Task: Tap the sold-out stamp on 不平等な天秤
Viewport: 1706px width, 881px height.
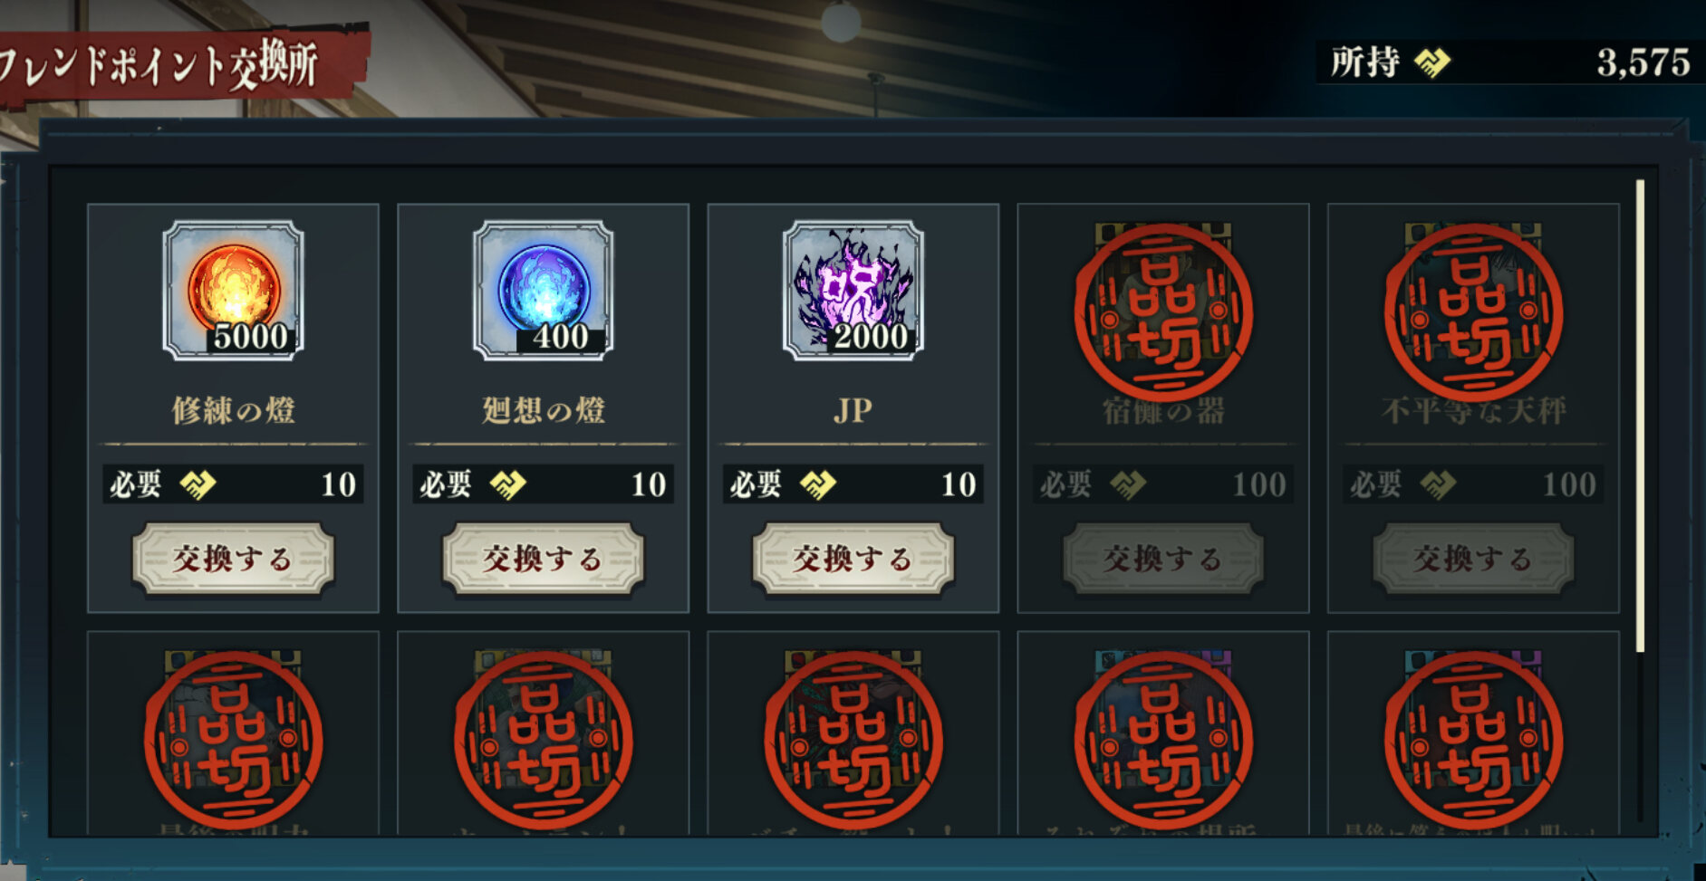Action: coord(1473,312)
